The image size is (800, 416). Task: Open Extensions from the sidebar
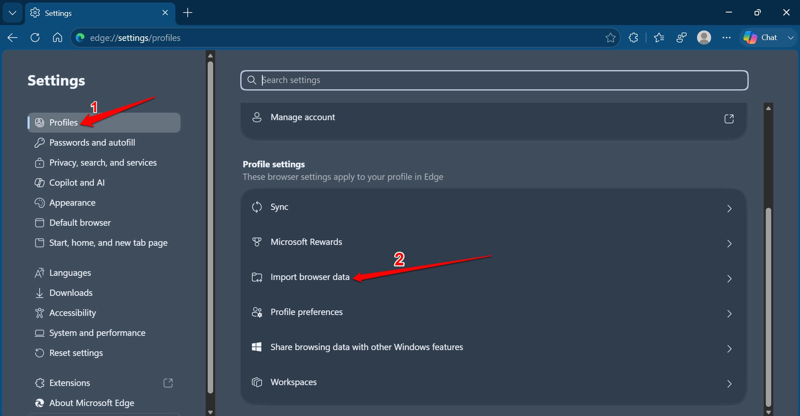(x=104, y=383)
